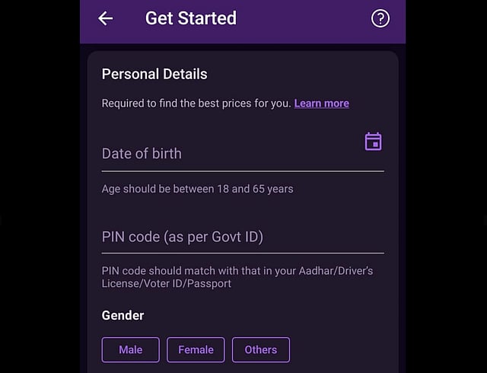Click the age range hint text

tap(197, 189)
